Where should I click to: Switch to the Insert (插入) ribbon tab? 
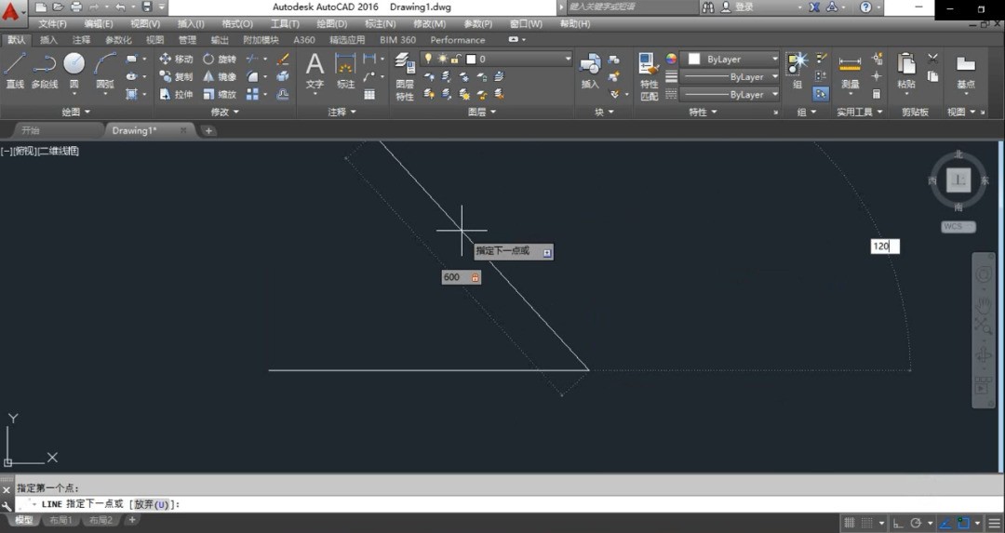pos(48,40)
